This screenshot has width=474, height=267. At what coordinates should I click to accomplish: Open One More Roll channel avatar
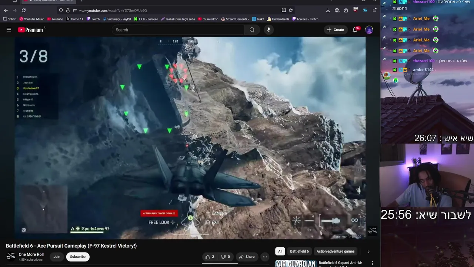(x=11, y=257)
